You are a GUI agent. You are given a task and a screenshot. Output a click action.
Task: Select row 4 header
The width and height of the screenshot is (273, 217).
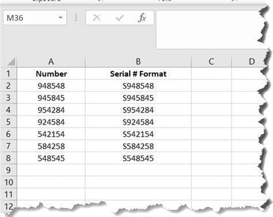click(x=8, y=110)
